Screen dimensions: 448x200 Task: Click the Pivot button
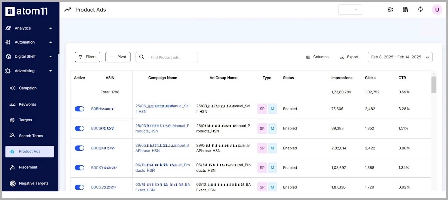tap(118, 57)
